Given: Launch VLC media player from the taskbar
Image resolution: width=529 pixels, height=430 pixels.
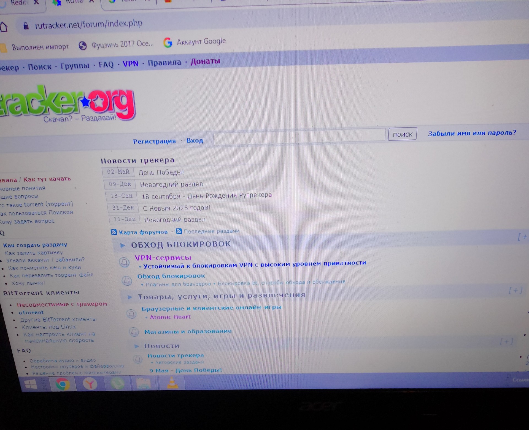Looking at the screenshot, I should pyautogui.click(x=172, y=383).
